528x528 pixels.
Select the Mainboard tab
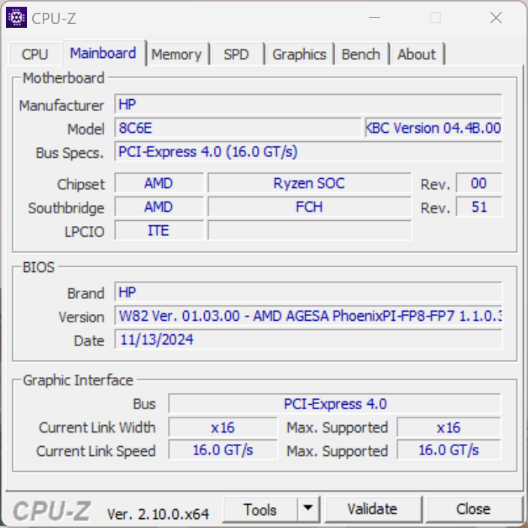pos(103,53)
